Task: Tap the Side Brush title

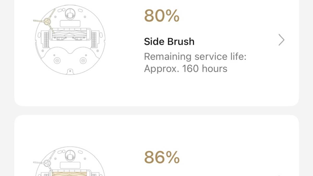Action: (x=169, y=41)
